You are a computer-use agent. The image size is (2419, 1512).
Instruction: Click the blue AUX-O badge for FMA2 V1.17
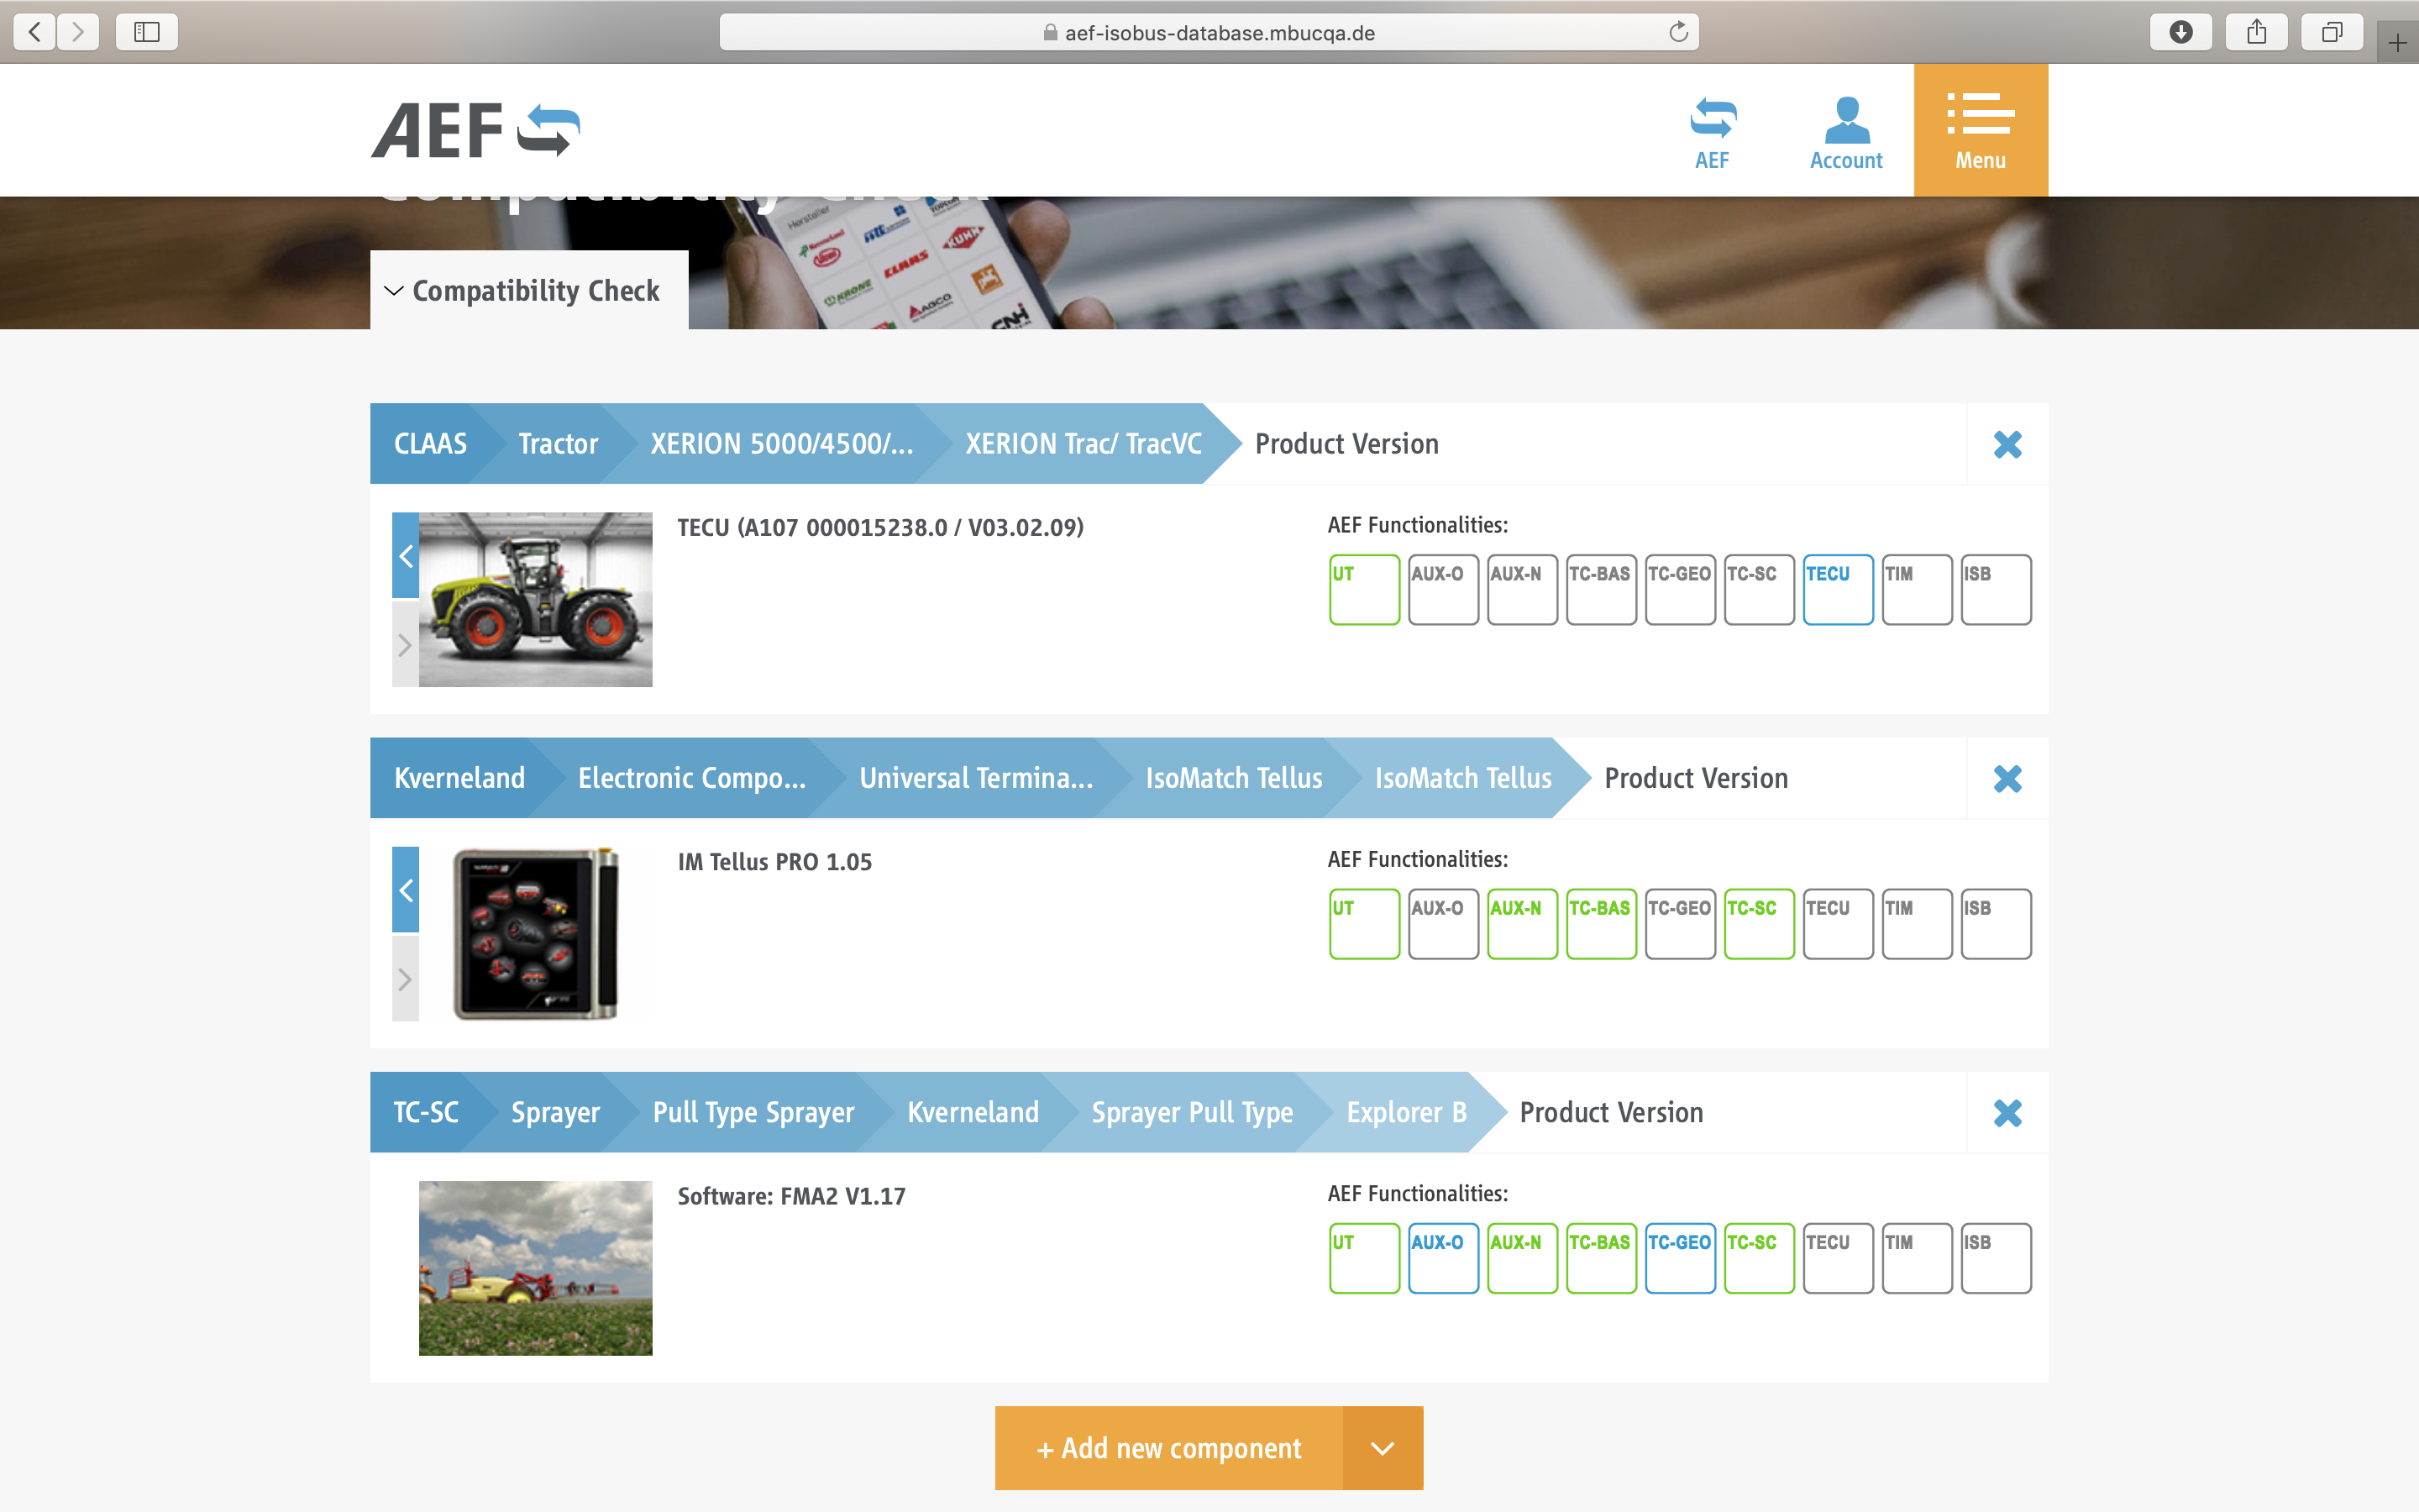tap(1443, 1258)
